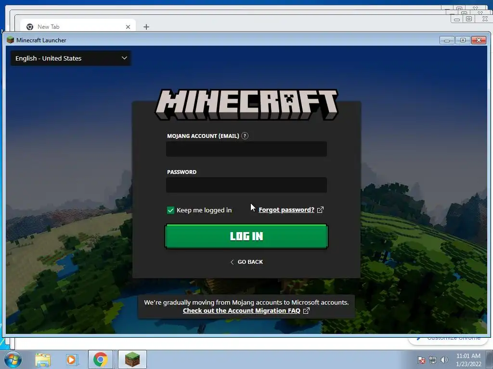Minimize the Minecraft Launcher window
The height and width of the screenshot is (369, 493).
pos(447,40)
